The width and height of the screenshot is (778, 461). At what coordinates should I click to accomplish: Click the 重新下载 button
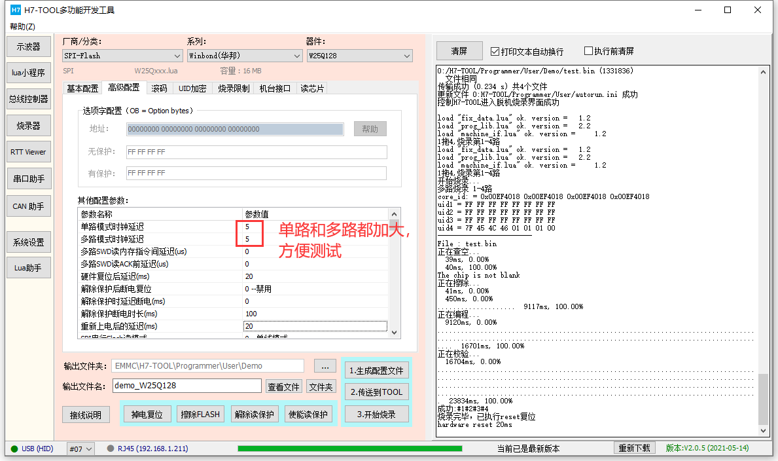coord(635,448)
